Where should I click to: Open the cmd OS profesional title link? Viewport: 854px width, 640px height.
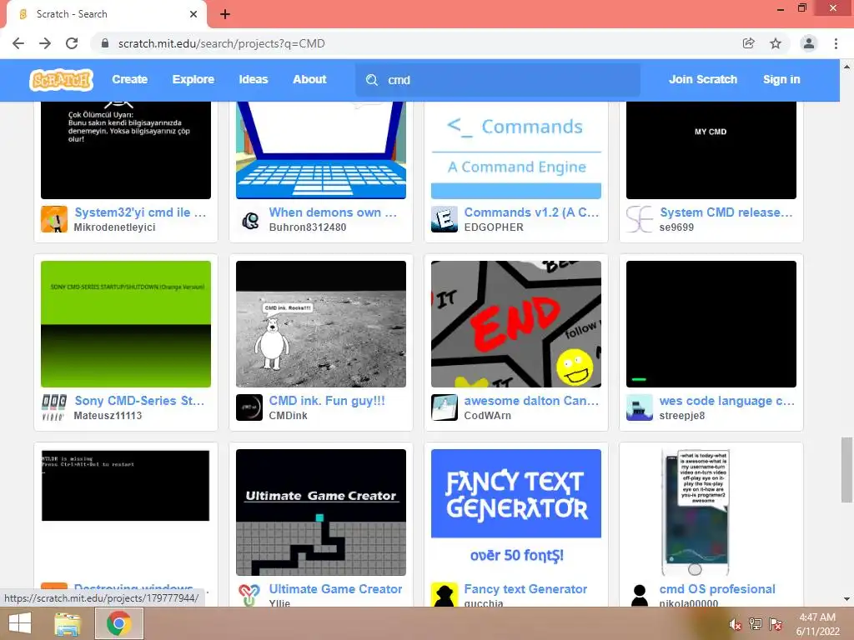717,589
